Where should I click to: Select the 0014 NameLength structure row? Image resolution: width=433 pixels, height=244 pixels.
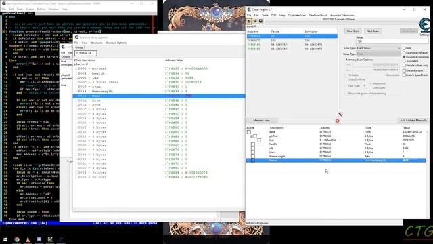(x=159, y=91)
